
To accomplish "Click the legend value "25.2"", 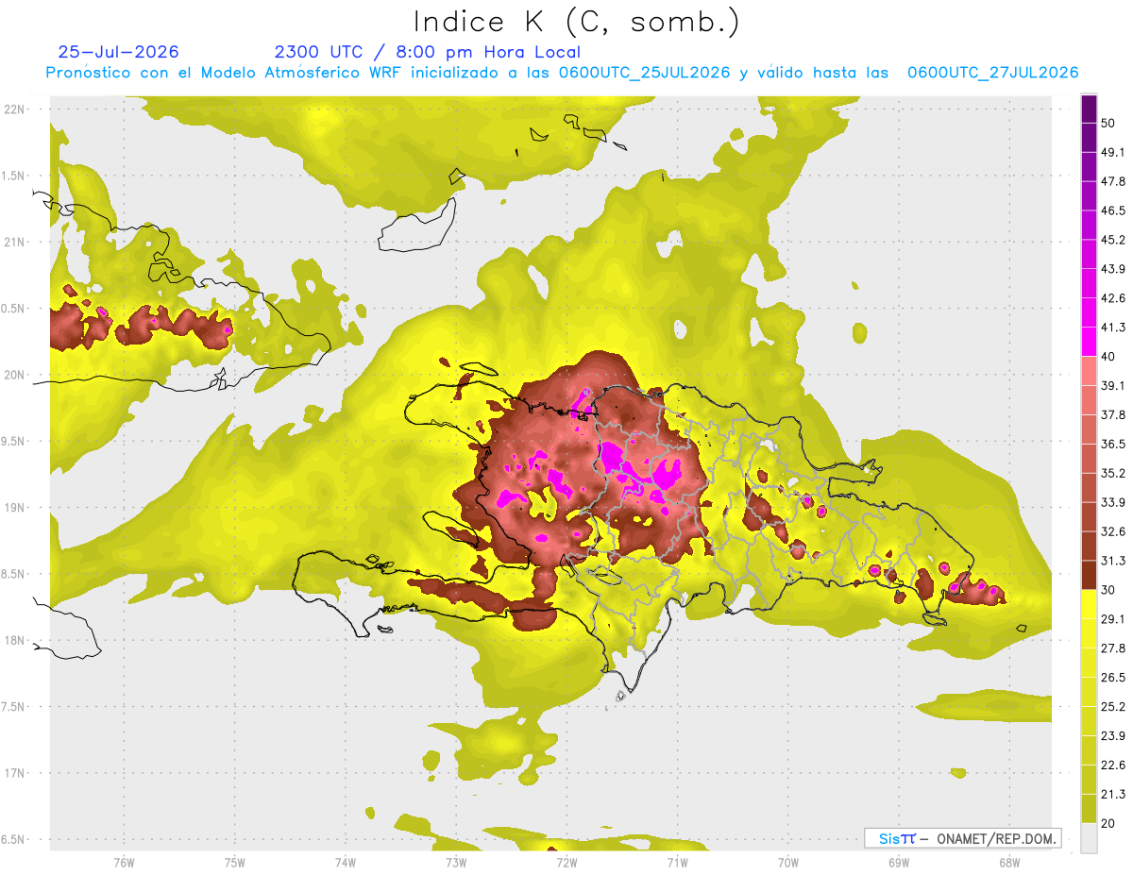I will [1113, 707].
